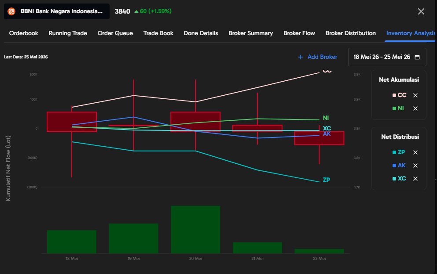Click the 22 Mei volume bar

pyautogui.click(x=319, y=251)
